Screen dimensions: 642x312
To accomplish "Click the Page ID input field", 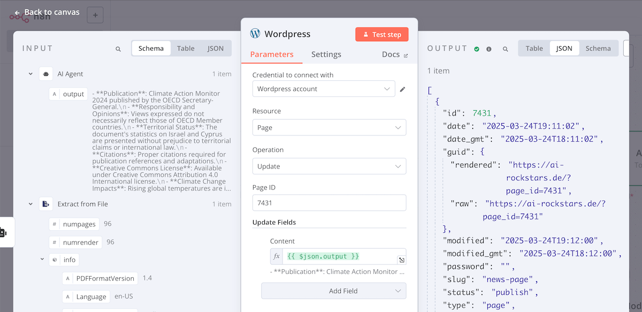I will pyautogui.click(x=328, y=202).
